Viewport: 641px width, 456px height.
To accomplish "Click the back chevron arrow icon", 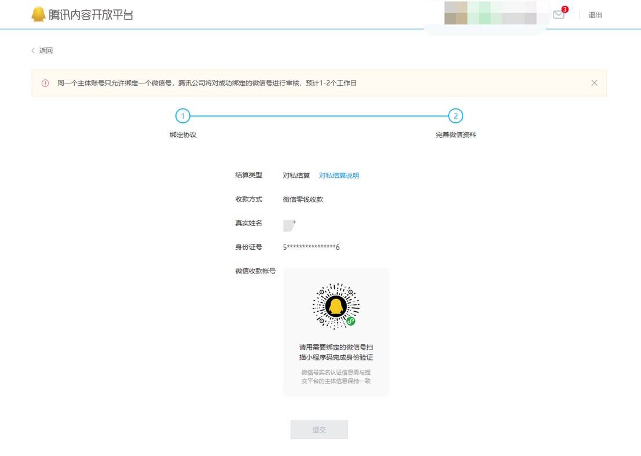I will pyautogui.click(x=33, y=50).
